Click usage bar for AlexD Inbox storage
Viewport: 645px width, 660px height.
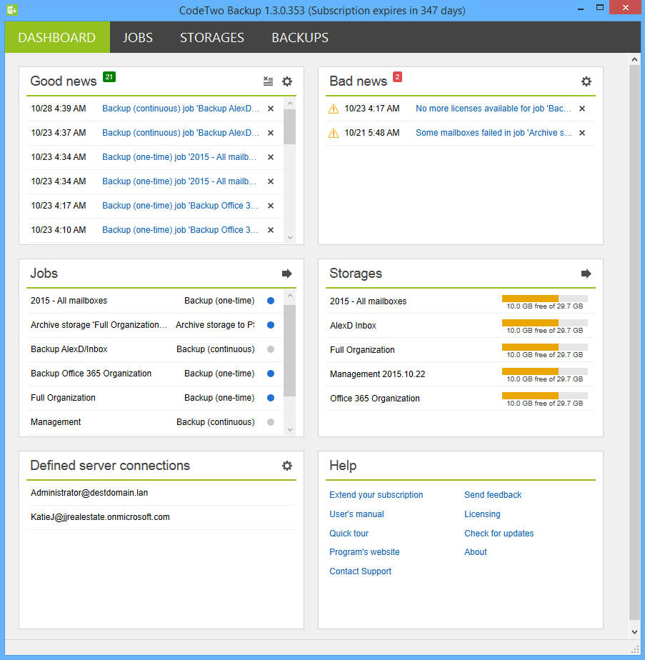545,323
